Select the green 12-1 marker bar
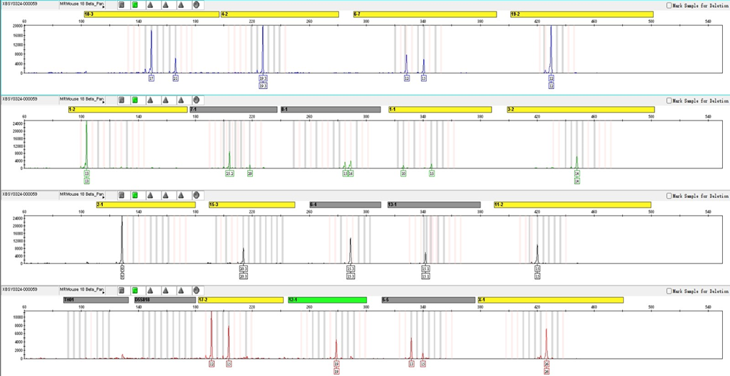The width and height of the screenshot is (730, 376). pos(328,300)
